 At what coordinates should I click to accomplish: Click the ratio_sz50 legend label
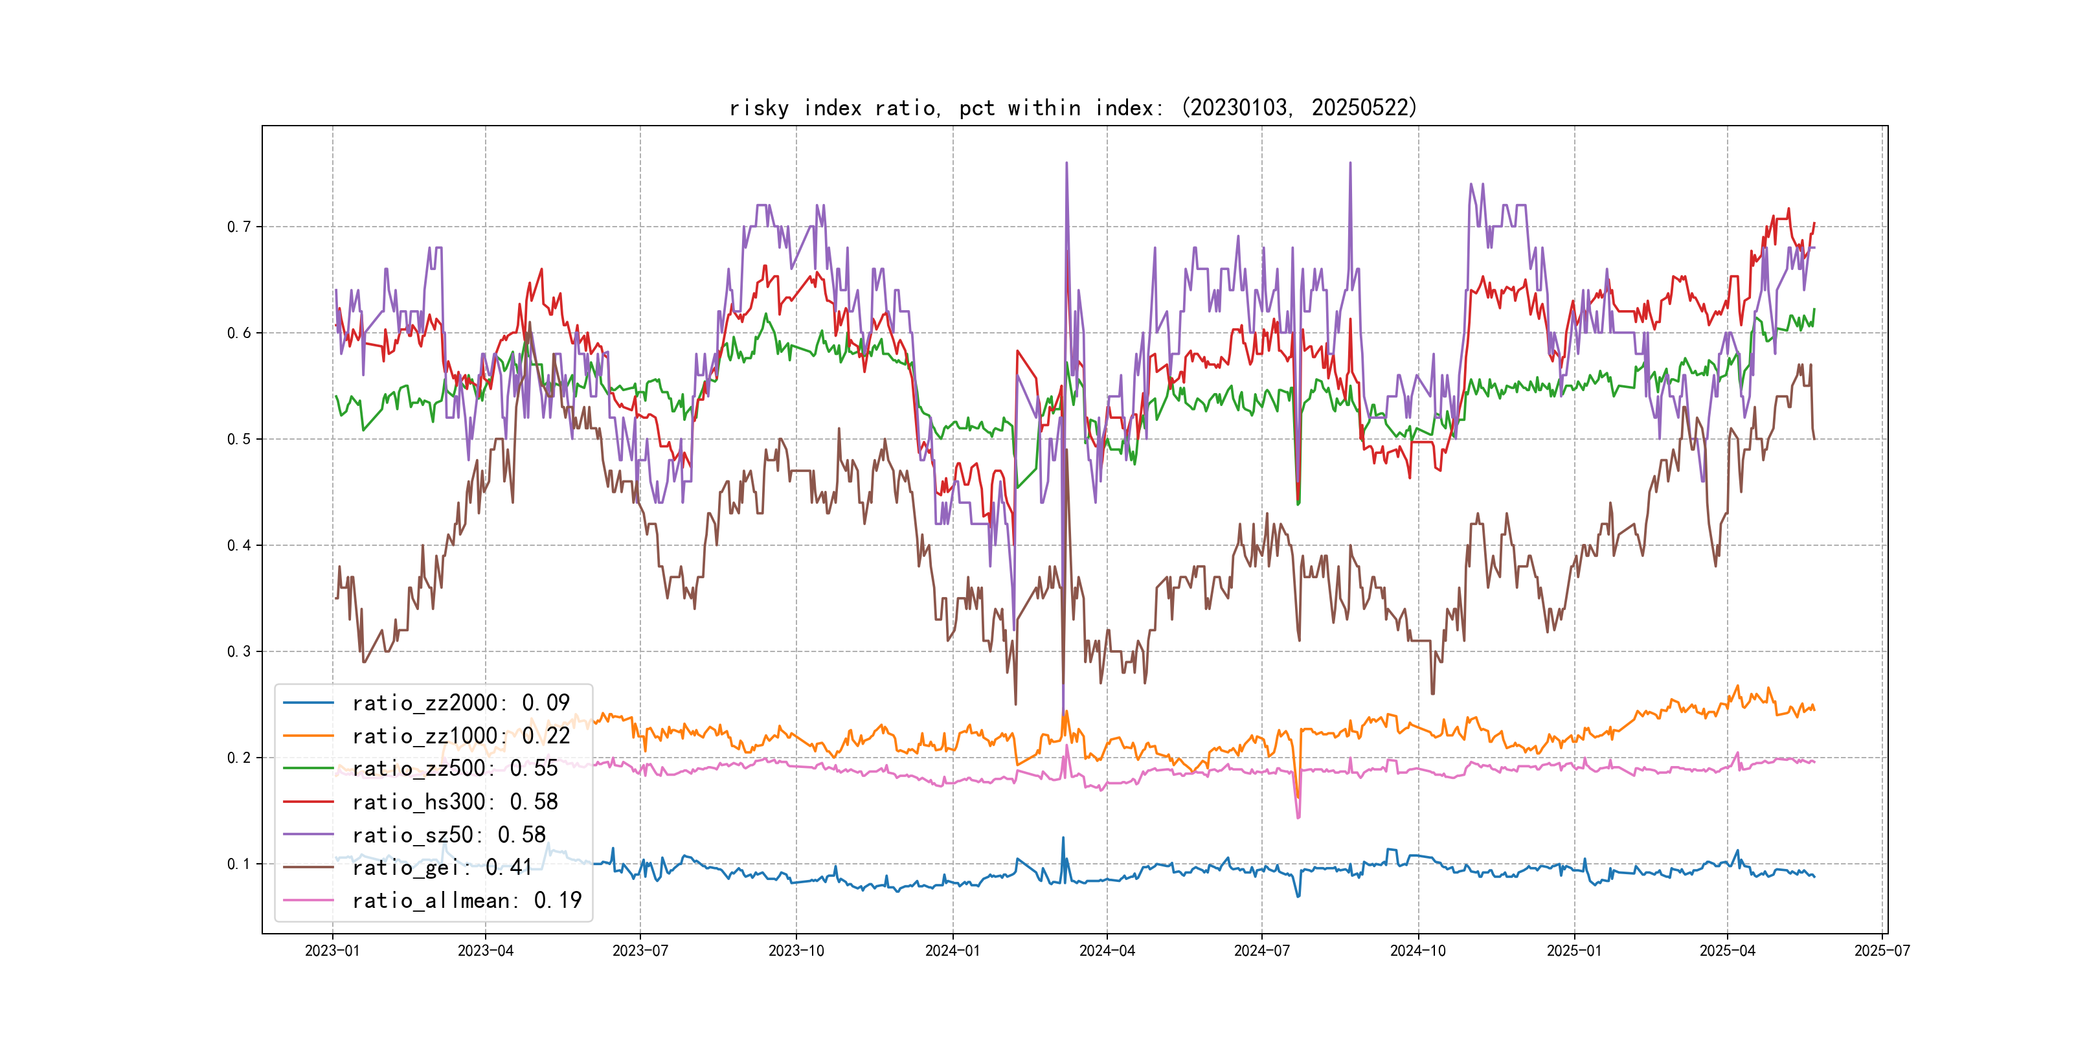click(449, 835)
